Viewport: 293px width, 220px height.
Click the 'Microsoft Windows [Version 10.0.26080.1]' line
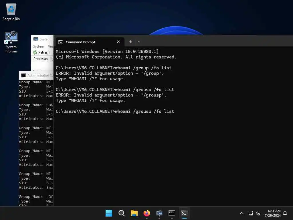click(107, 52)
